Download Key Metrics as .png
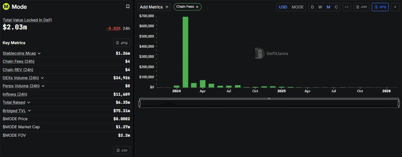The height and width of the screenshot is (157, 402). (122, 43)
